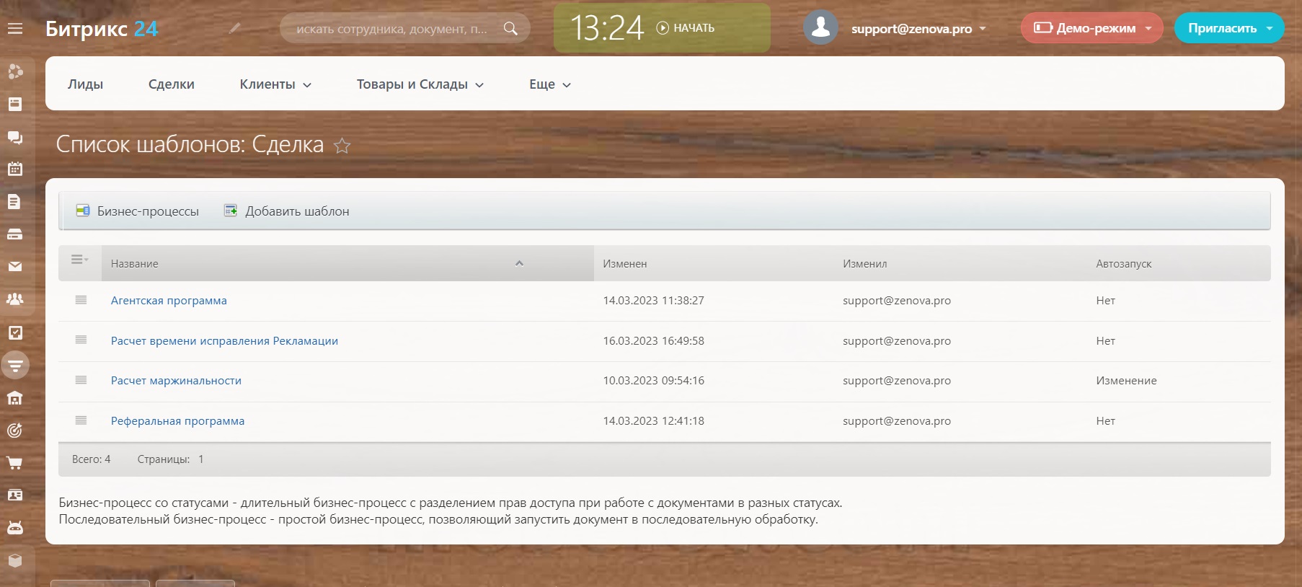Click the cube icon at the sidebar bottom

(x=15, y=560)
